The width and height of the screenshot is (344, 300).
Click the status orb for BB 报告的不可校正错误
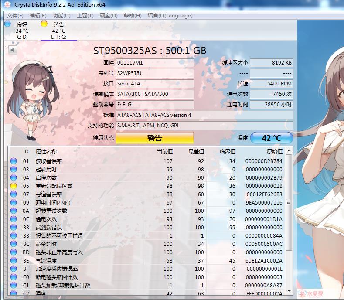14,235
